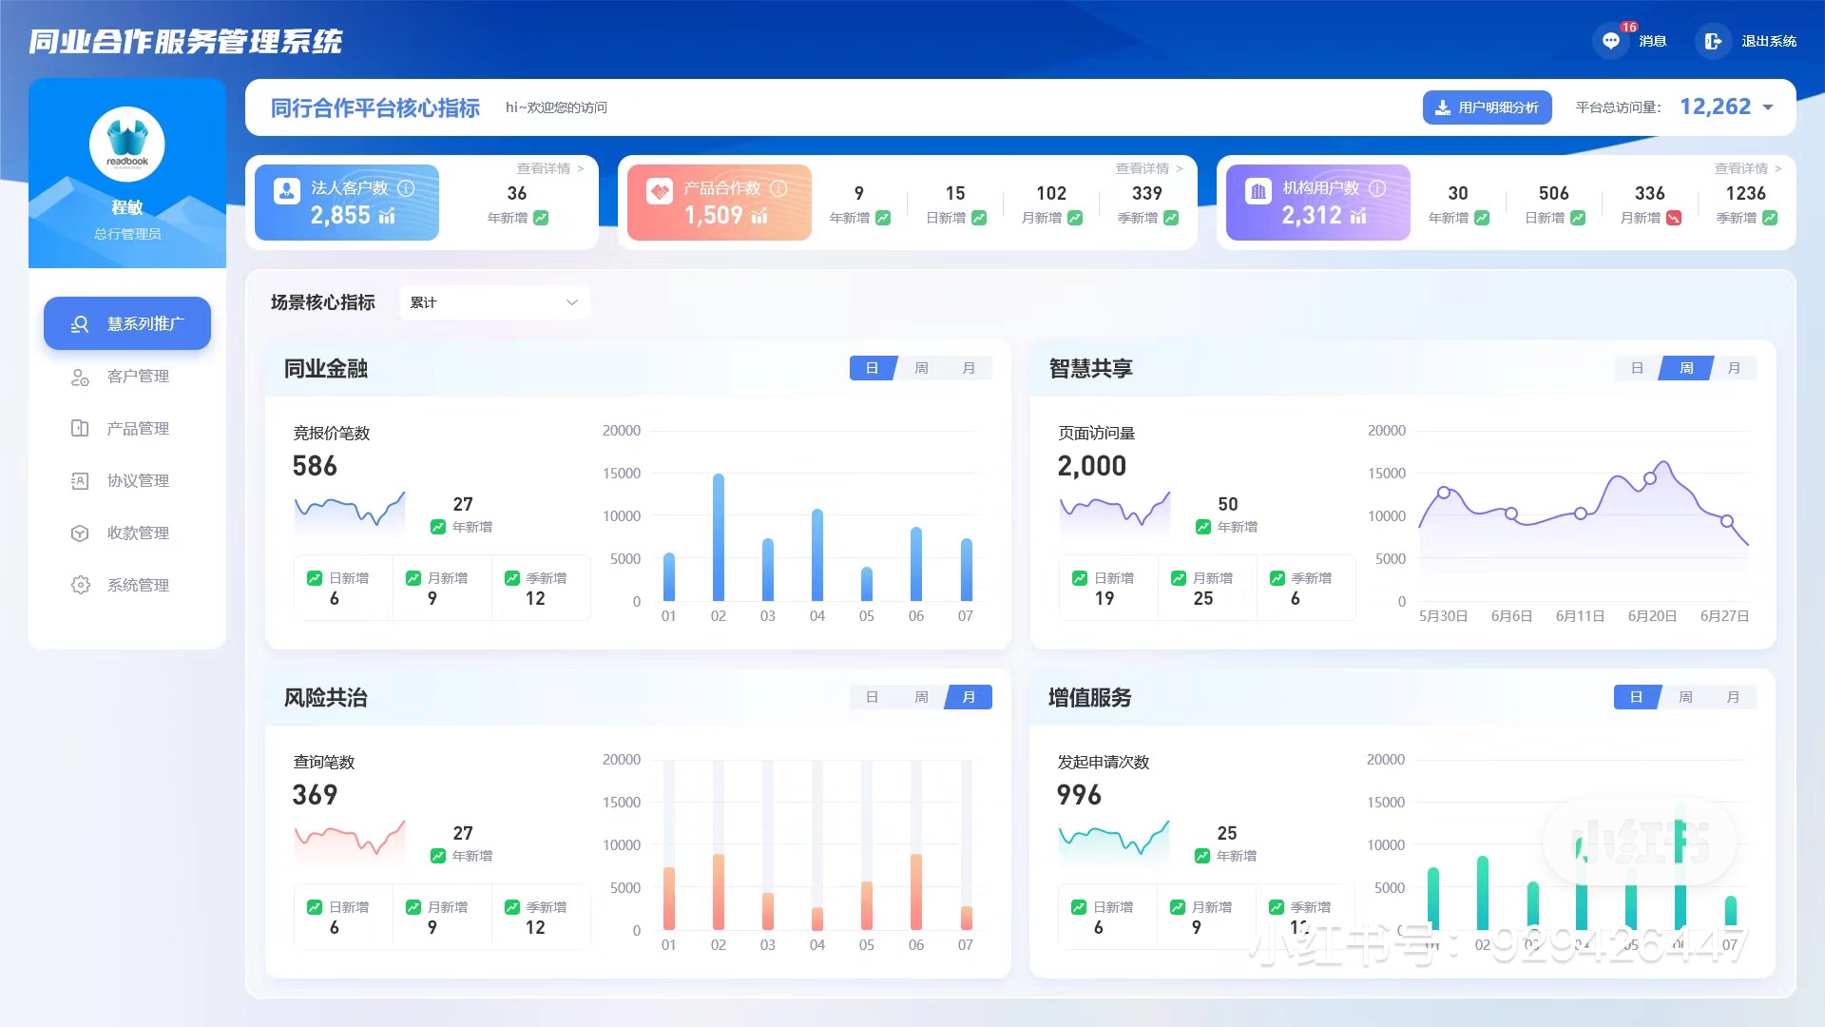Click the readbook avatar logo
Viewport: 1825px width, 1027px height.
[127, 144]
